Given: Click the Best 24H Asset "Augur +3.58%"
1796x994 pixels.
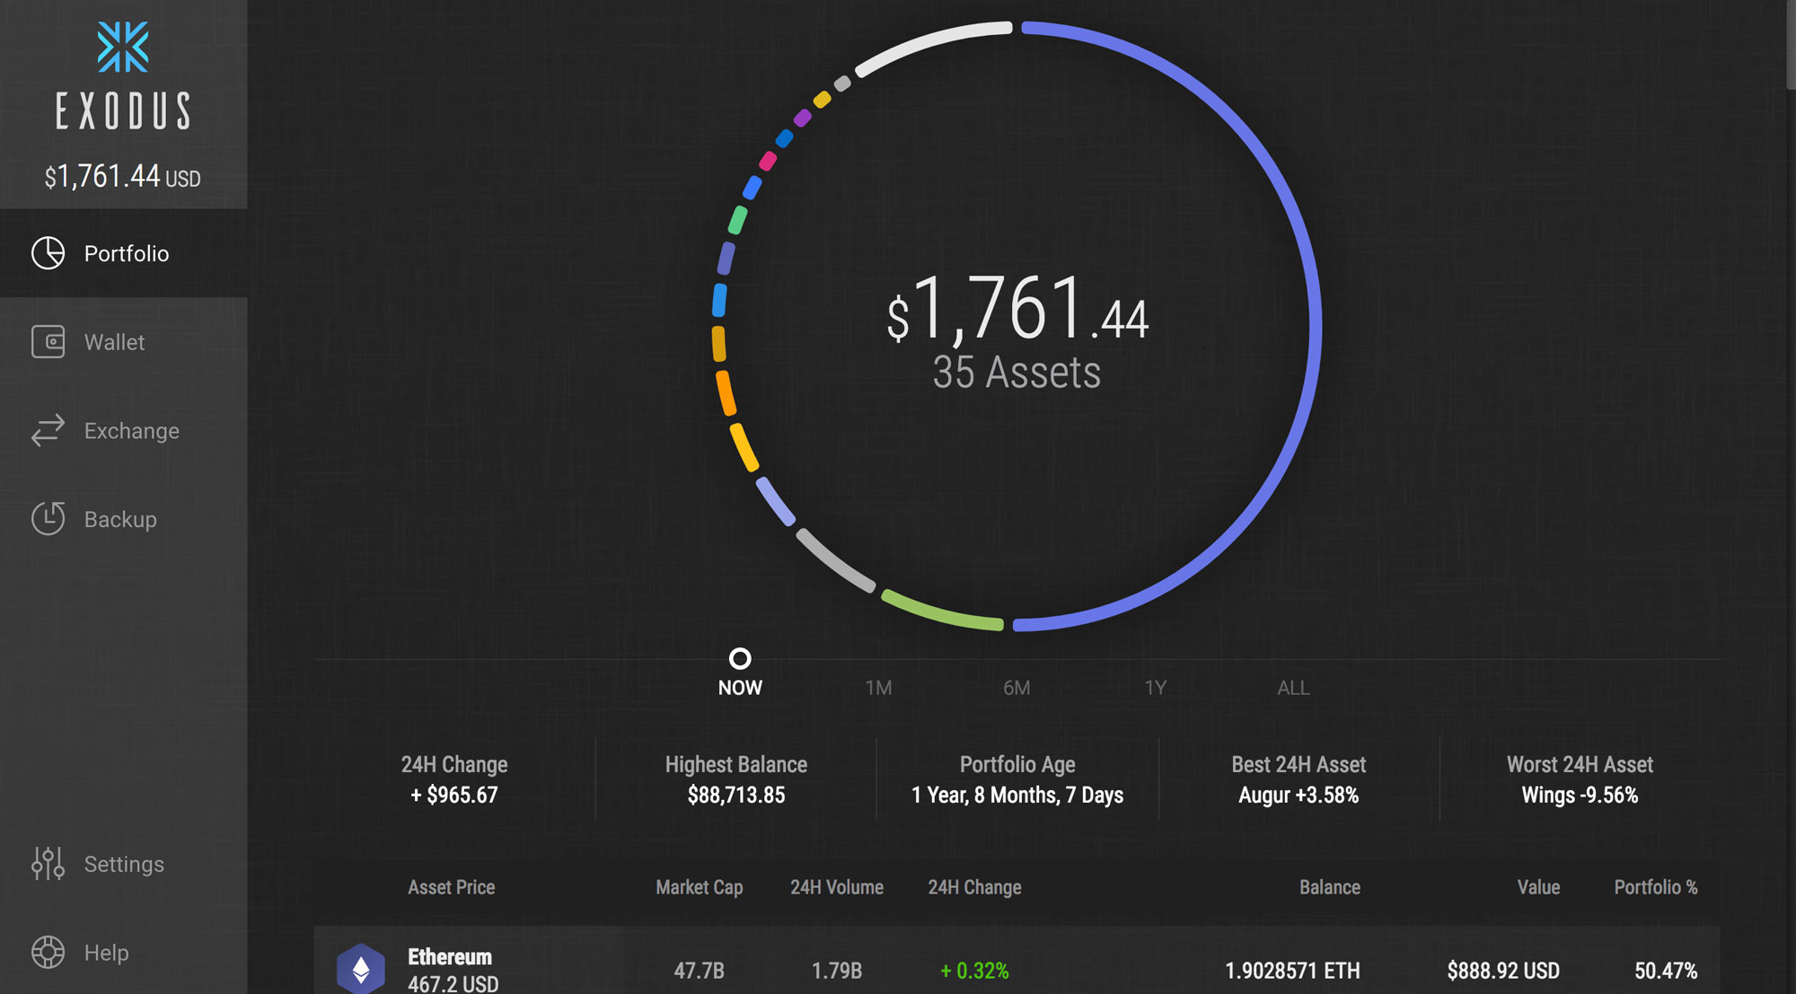Looking at the screenshot, I should point(1299,795).
